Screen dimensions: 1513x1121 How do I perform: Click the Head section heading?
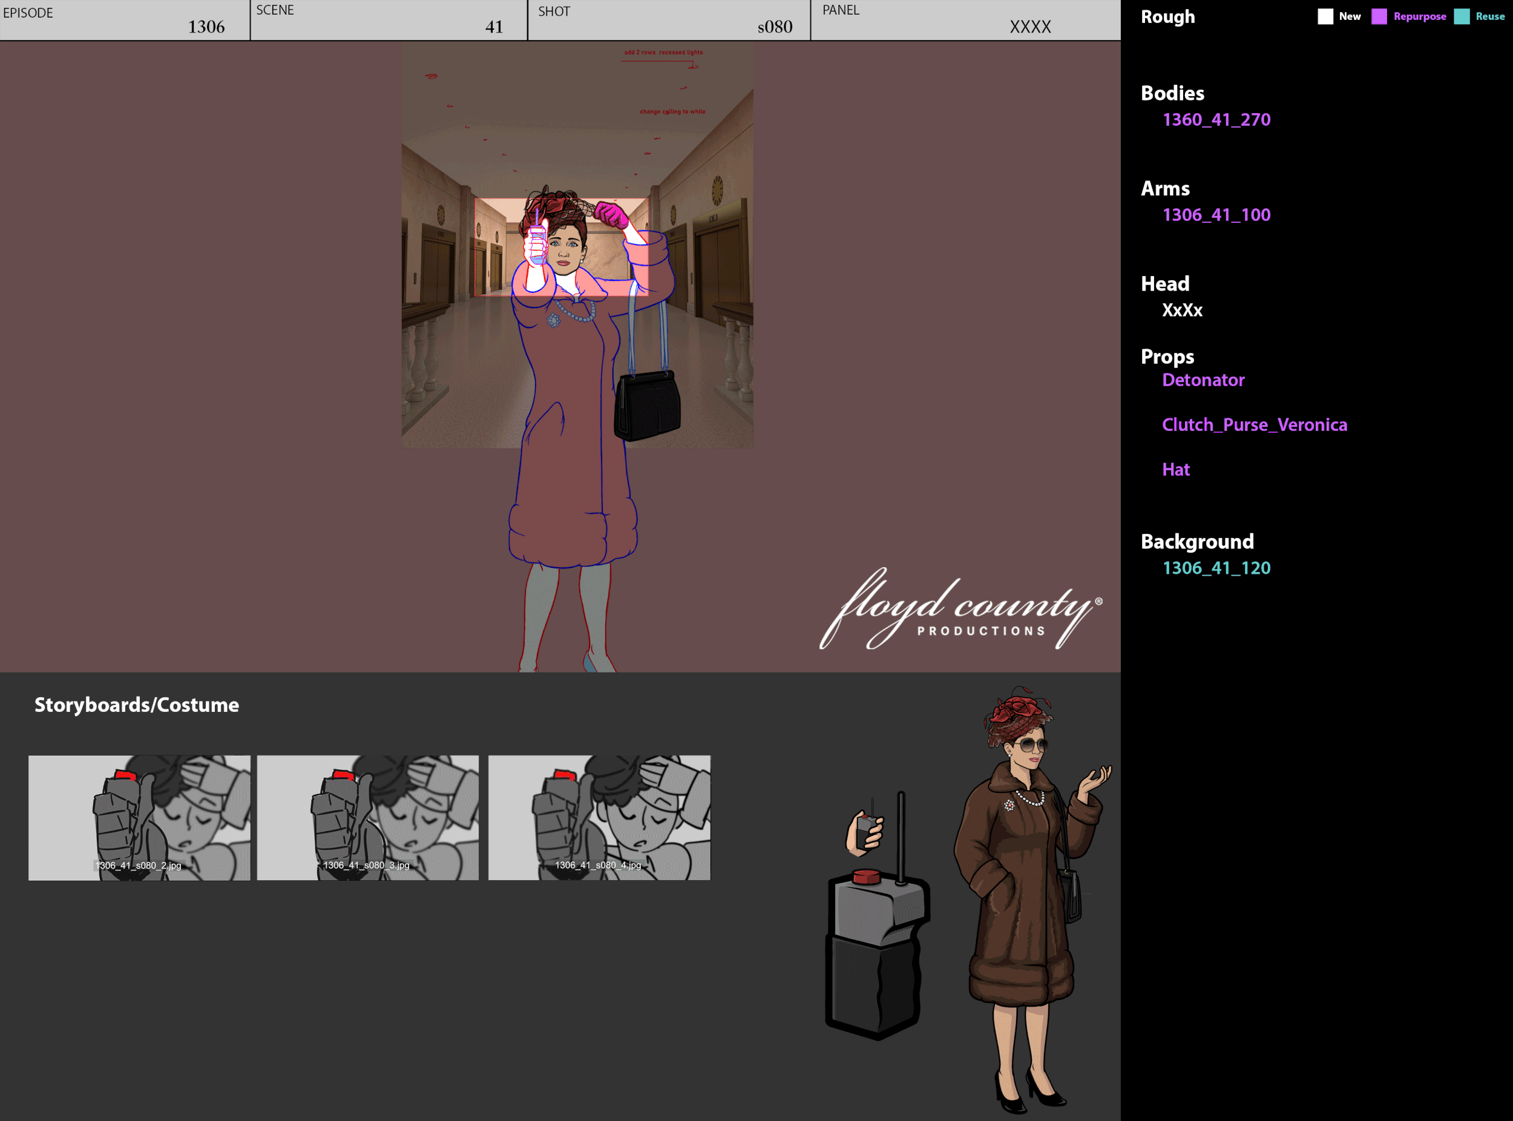(x=1165, y=284)
